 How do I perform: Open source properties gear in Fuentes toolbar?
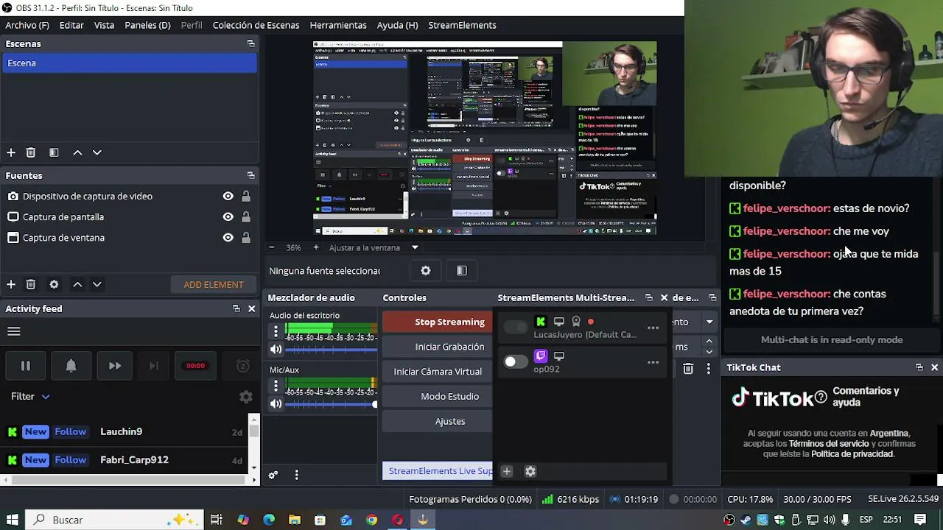click(x=54, y=284)
